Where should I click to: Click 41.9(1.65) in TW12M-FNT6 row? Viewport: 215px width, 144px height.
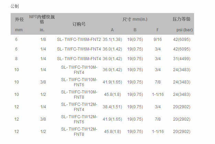pyautogui.click(x=112, y=119)
